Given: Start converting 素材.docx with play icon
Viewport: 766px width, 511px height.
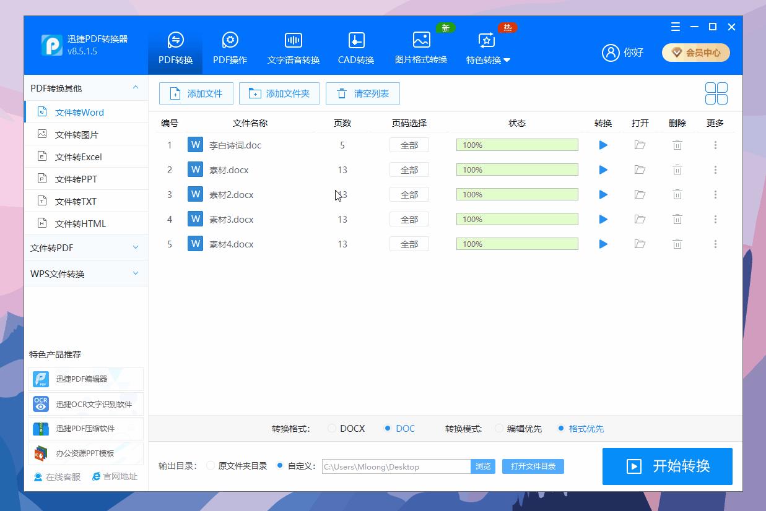Looking at the screenshot, I should pyautogui.click(x=603, y=170).
